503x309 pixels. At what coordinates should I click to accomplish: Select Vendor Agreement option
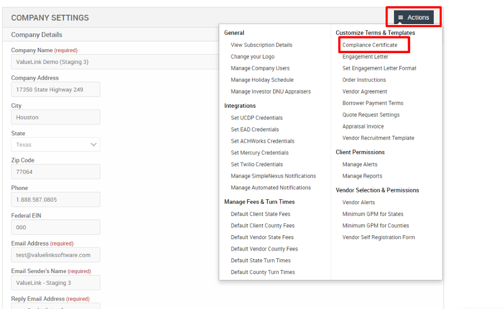pyautogui.click(x=364, y=92)
